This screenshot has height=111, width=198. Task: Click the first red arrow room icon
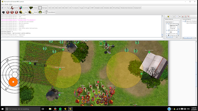[183, 16]
